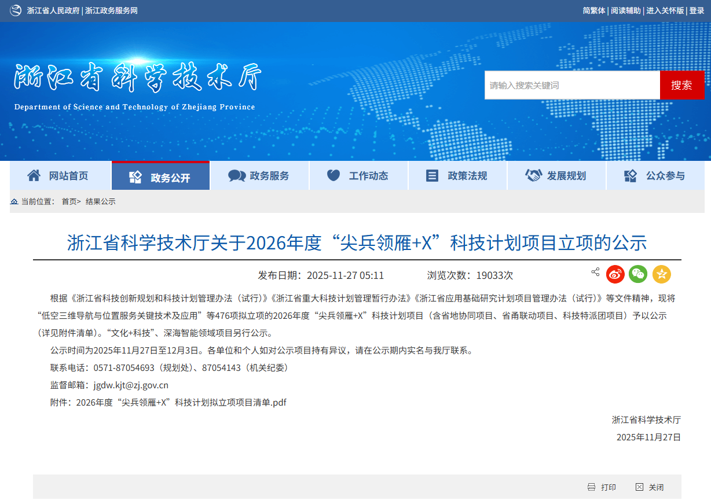This screenshot has width=711, height=504.
Task: Click the Zhejiang government logo icon
Action: pos(16,10)
